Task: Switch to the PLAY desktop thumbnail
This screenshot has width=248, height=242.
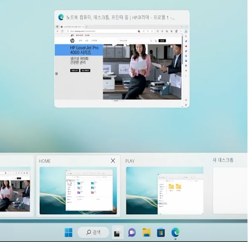Action: point(165,191)
